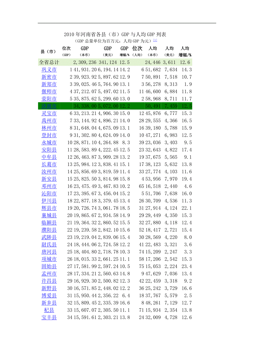The height and width of the screenshot is (359, 254).
Task: Follow the 登封市 link
Action: pos(49,135)
